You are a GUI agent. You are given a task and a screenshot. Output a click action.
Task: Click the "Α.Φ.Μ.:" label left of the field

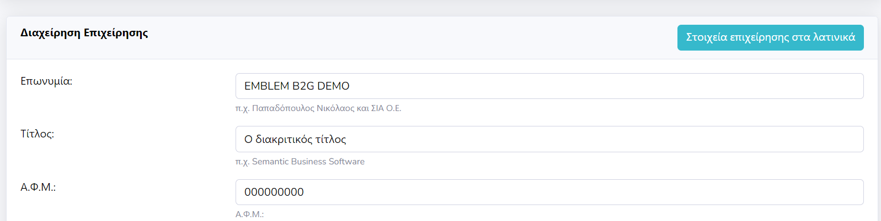pyautogui.click(x=38, y=187)
